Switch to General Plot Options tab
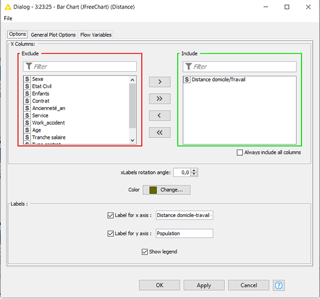The height and width of the screenshot is (299, 320). coord(53,35)
